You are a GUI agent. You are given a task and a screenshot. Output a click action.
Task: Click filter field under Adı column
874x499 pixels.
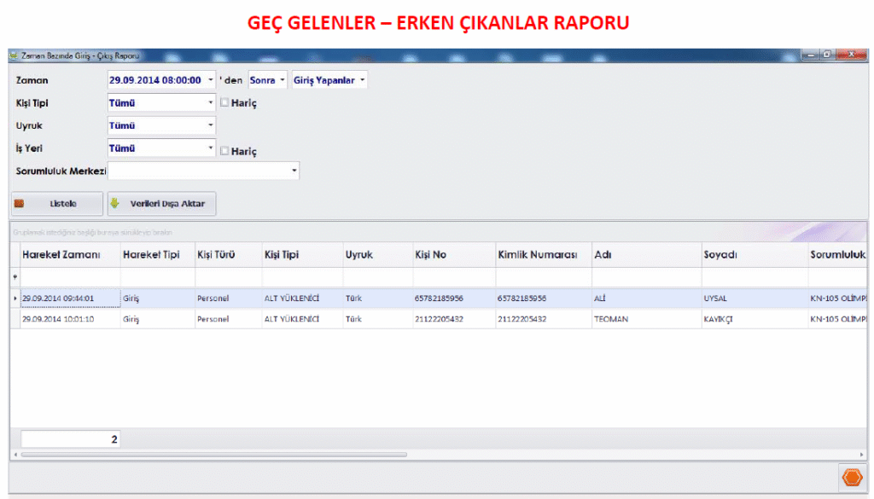645,277
